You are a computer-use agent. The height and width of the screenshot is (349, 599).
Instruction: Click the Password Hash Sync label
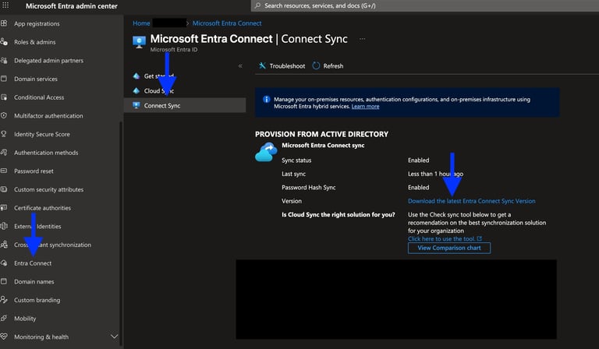309,187
